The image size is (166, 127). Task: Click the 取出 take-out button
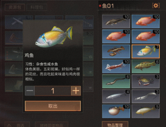pos(53,106)
